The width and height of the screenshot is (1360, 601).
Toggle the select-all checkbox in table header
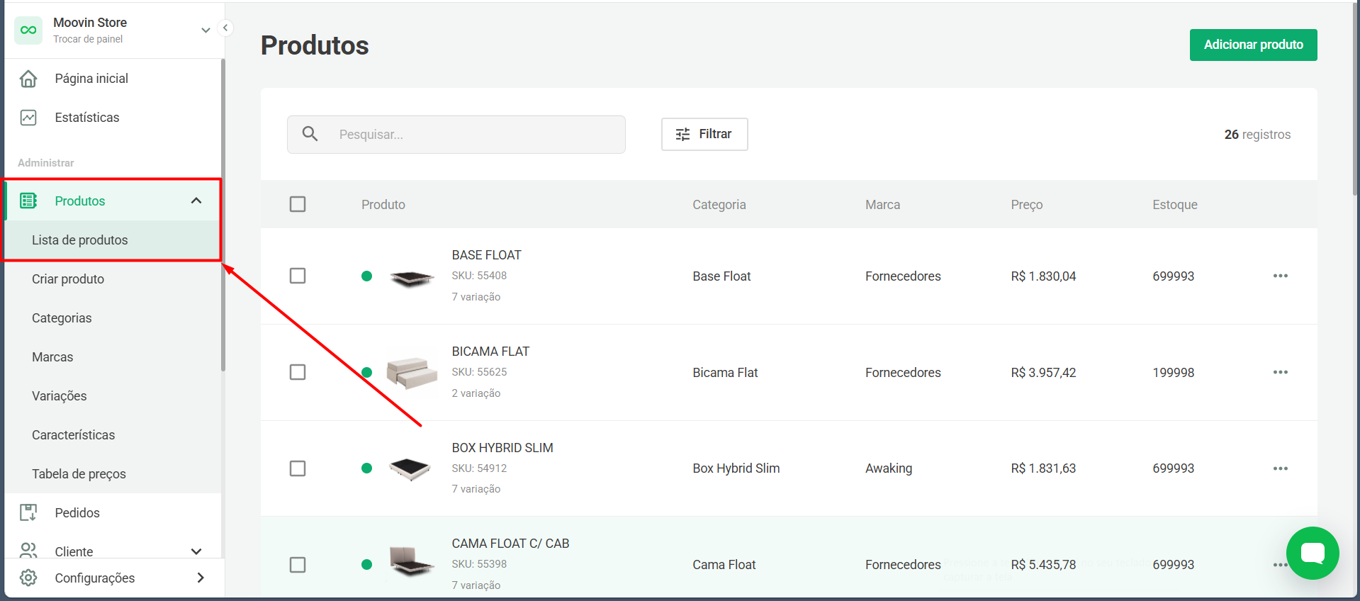click(x=298, y=204)
